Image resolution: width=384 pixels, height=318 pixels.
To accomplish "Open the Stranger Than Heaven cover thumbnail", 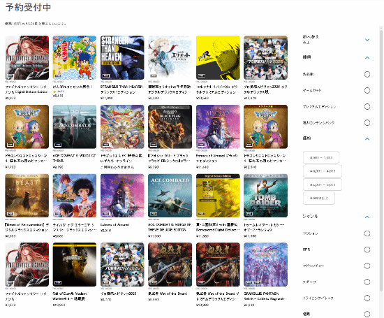I will tap(122, 57).
